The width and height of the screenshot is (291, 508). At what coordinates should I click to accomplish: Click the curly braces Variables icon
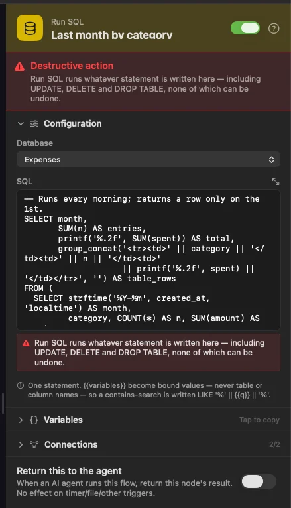pyautogui.click(x=34, y=420)
